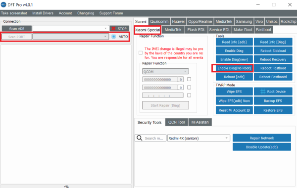Click the Backup EFS button

point(273,101)
